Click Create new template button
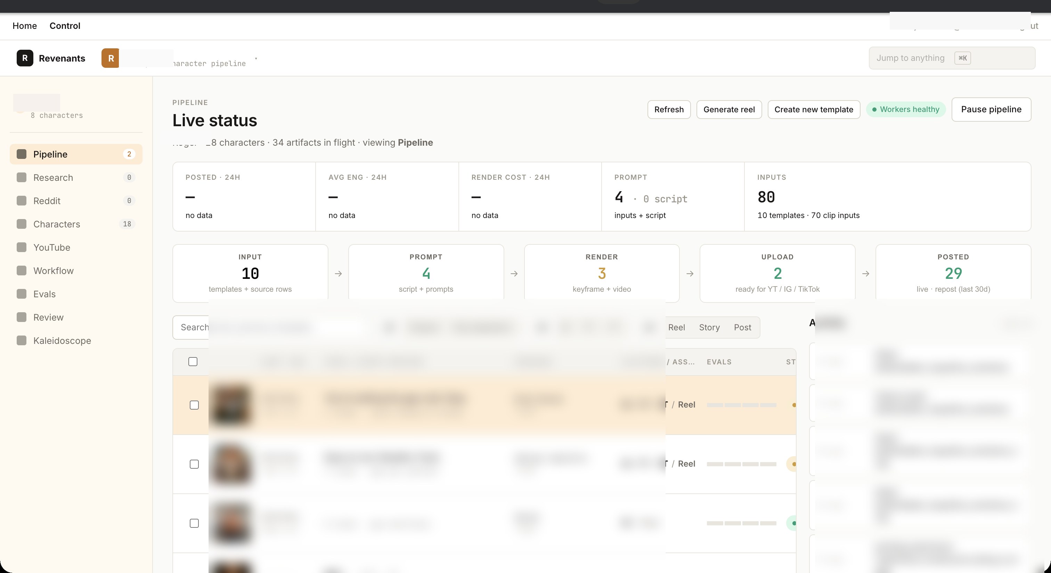1051x573 pixels. coord(814,110)
